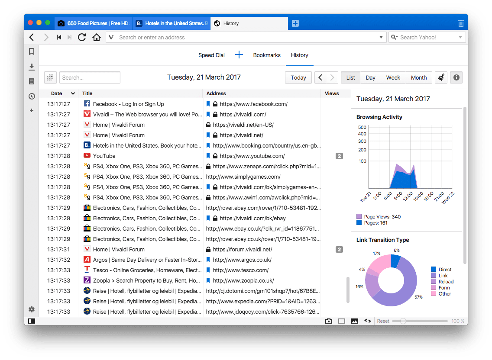Jump to Today in history
492x360 pixels.
point(298,77)
